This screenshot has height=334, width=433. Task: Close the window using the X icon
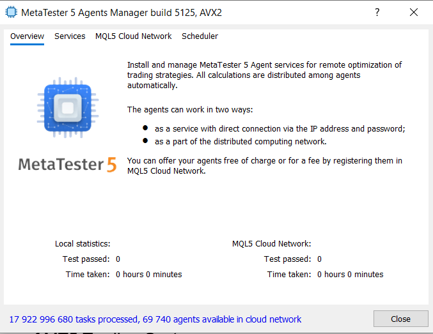[x=414, y=12]
